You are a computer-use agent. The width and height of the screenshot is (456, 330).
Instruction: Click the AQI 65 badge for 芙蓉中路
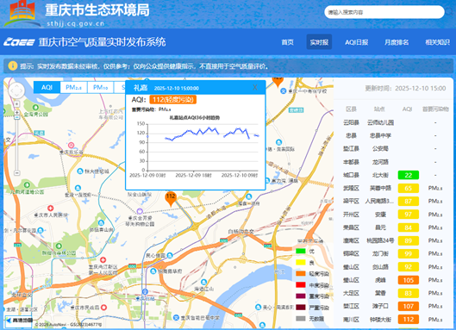tap(409, 188)
